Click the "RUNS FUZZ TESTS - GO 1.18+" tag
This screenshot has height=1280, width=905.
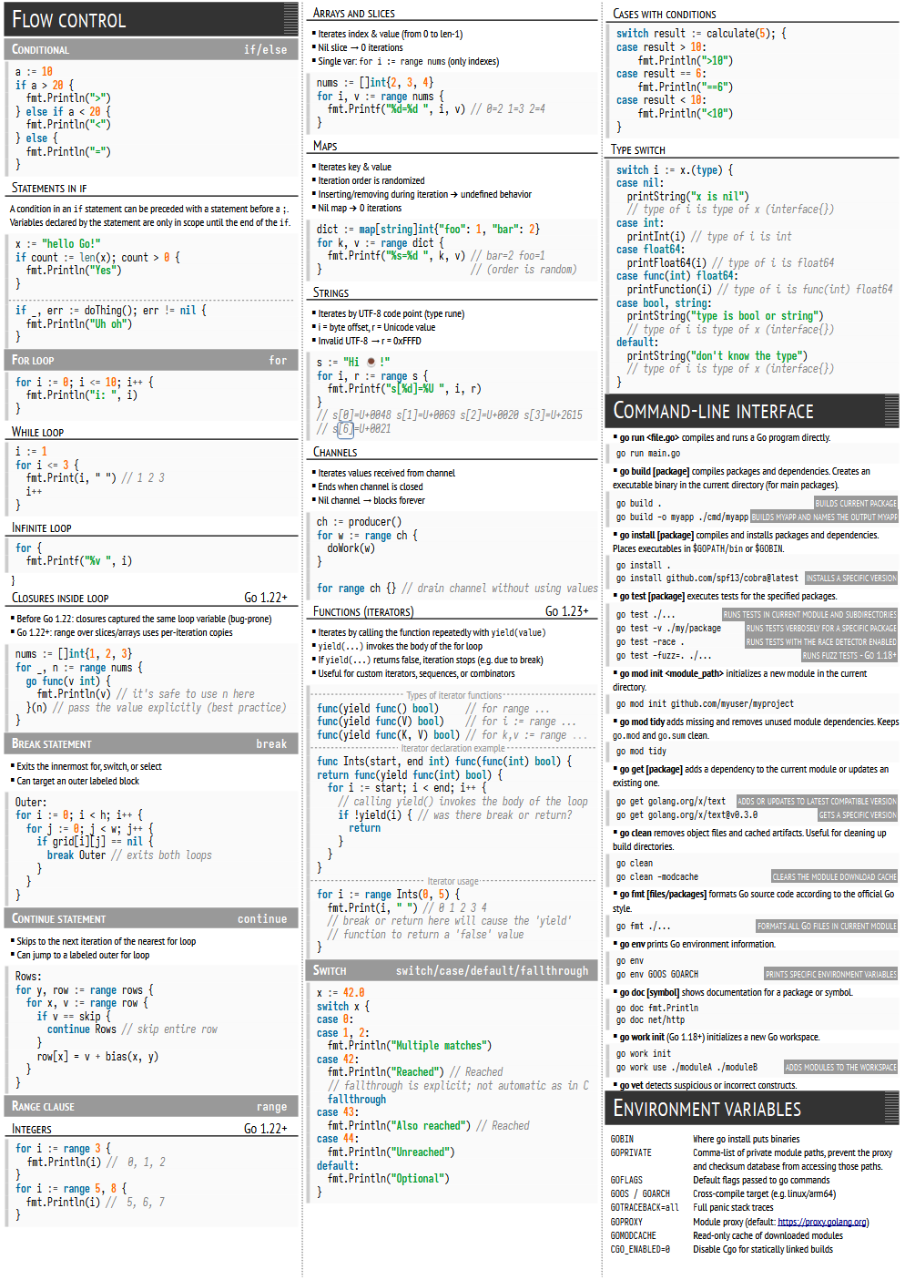click(x=849, y=655)
